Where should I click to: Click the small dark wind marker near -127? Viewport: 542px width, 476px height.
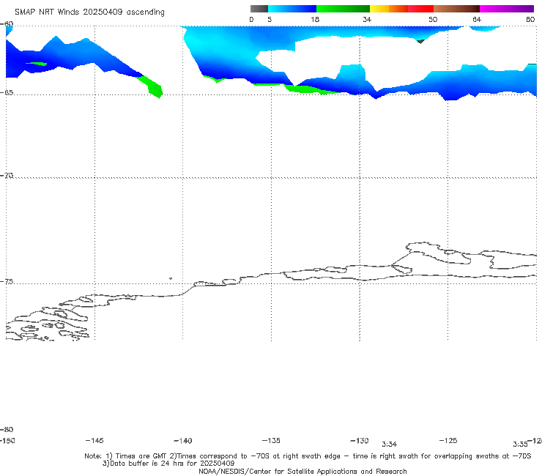pyautogui.click(x=420, y=41)
